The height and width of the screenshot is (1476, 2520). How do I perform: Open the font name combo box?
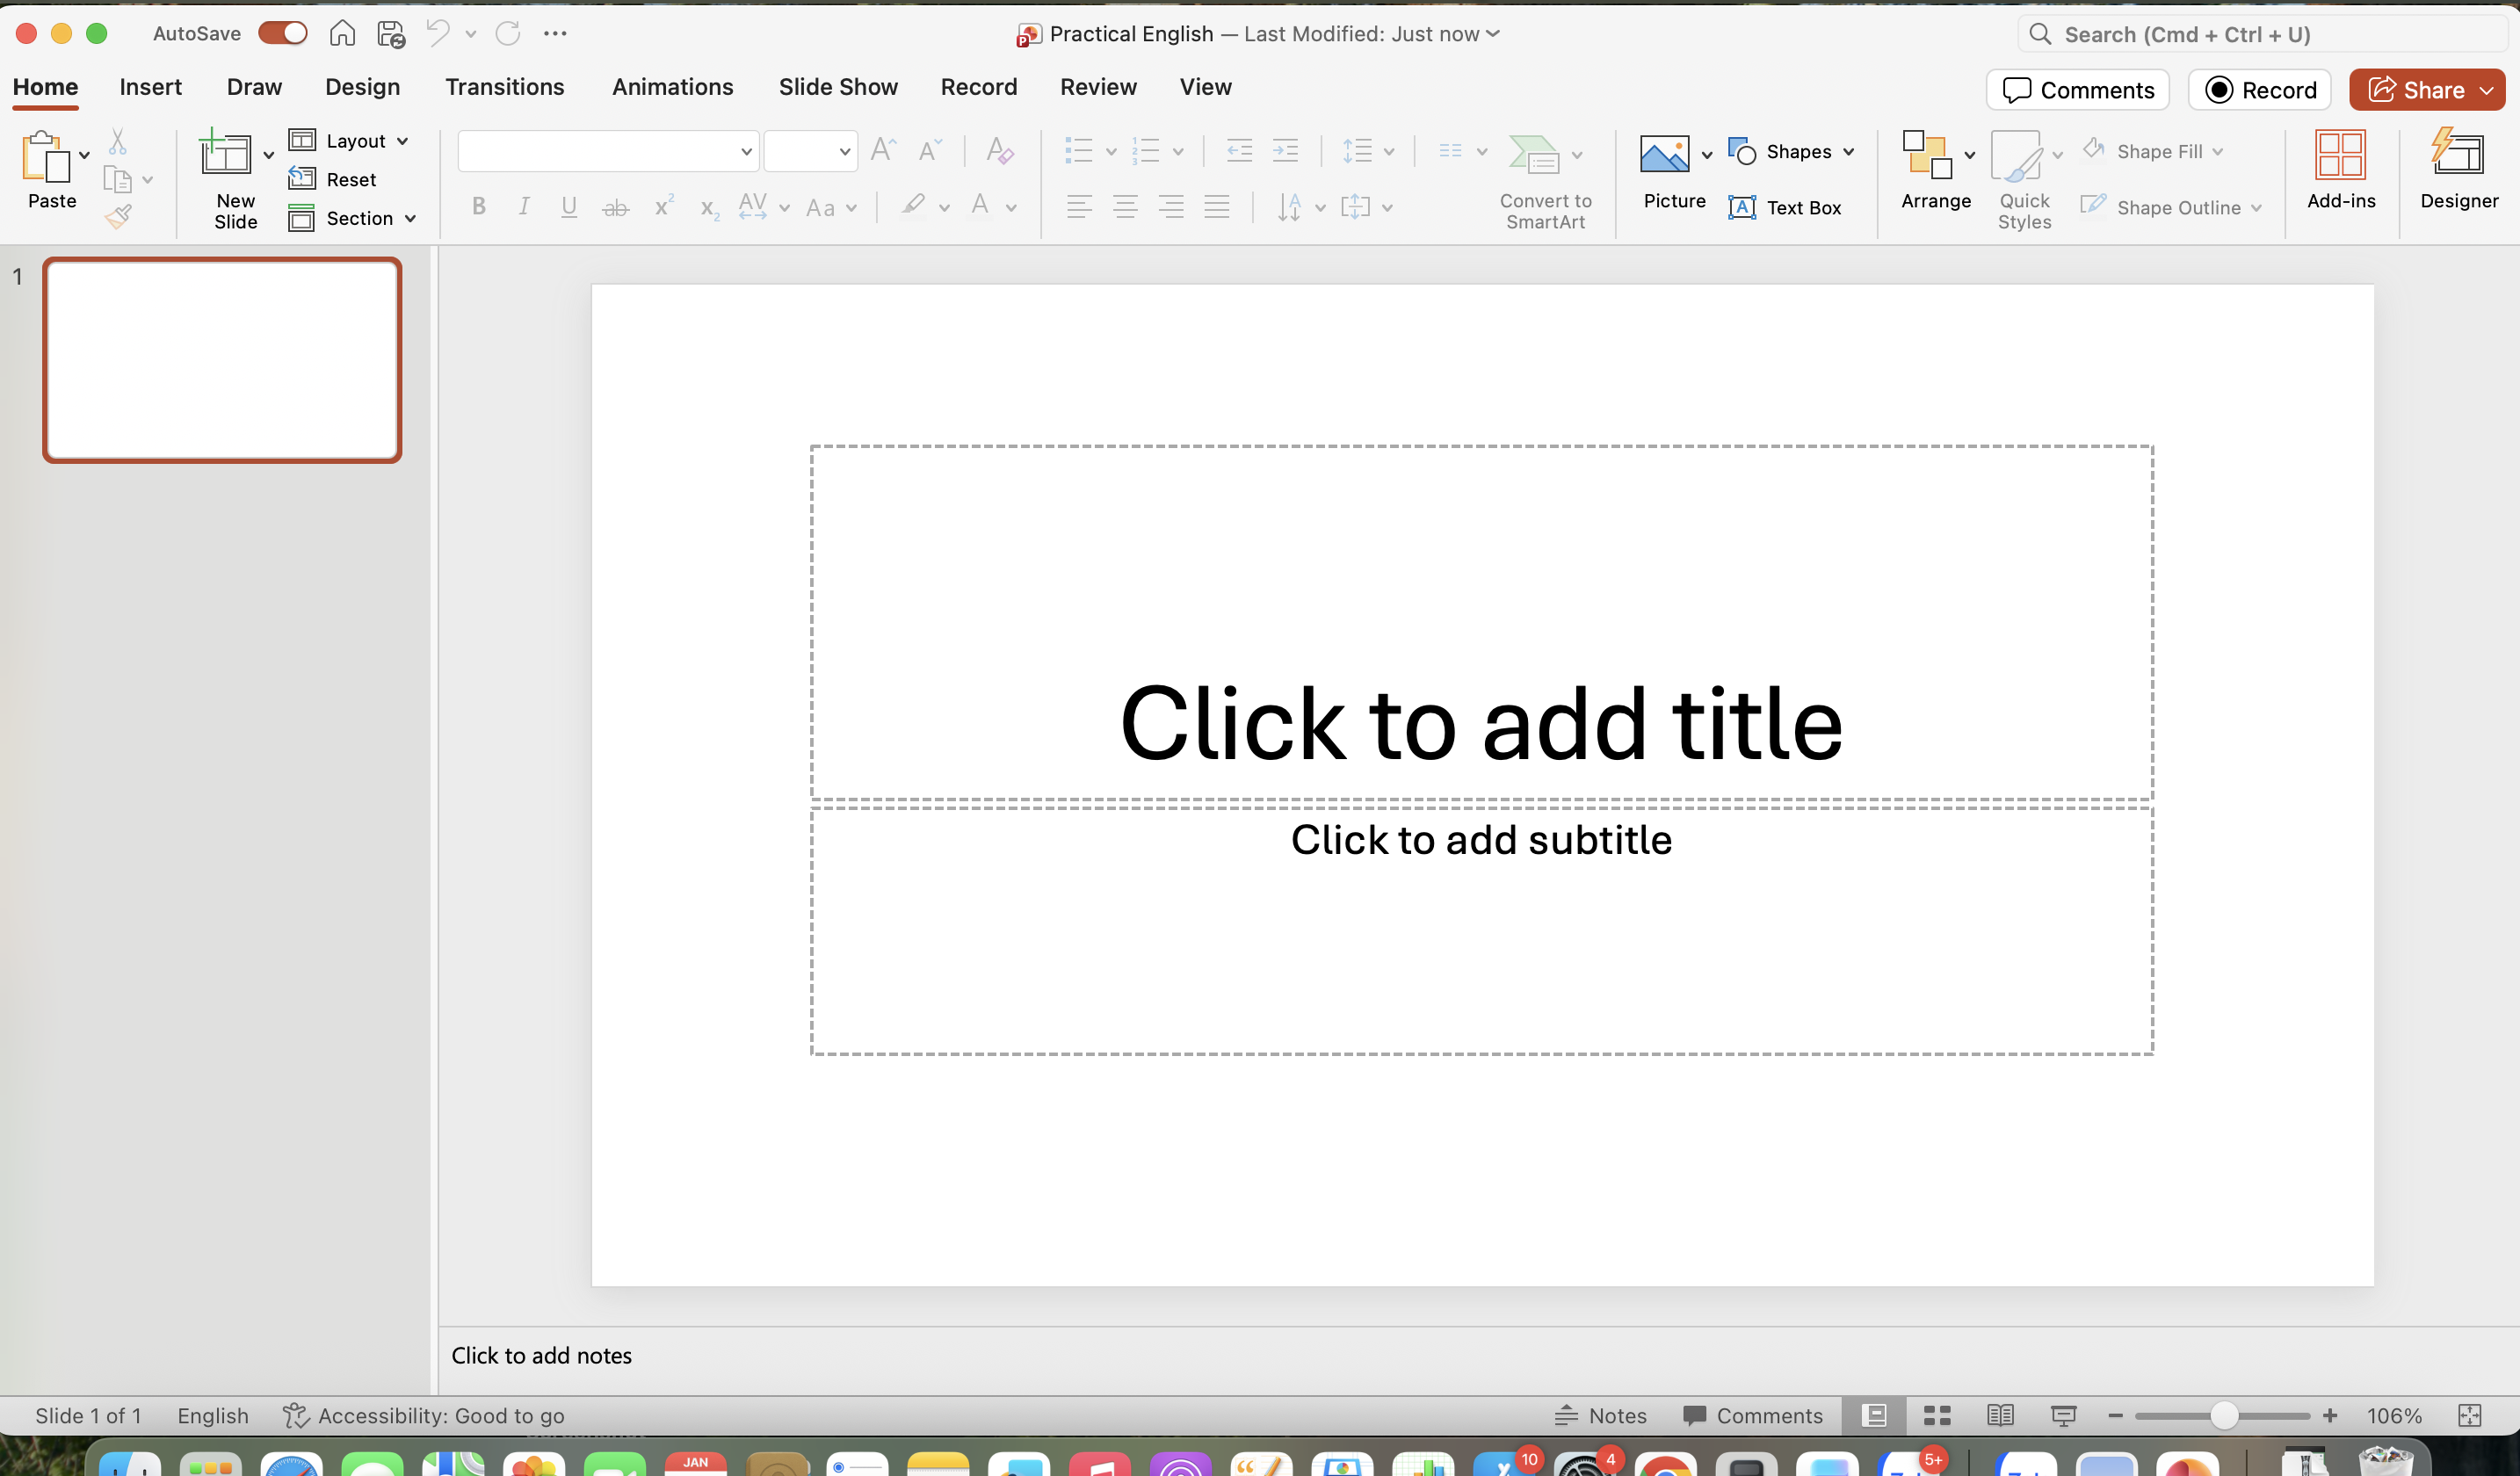(x=608, y=151)
